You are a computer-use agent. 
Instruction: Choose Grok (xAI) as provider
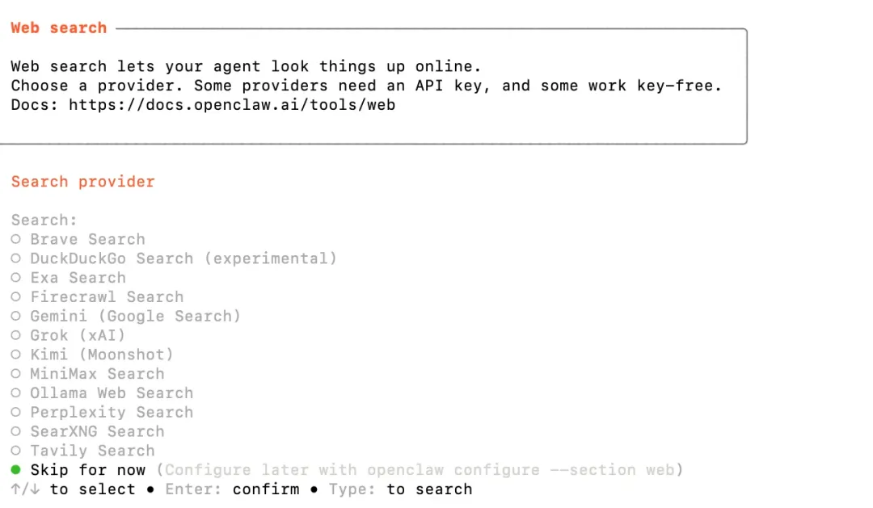point(68,335)
